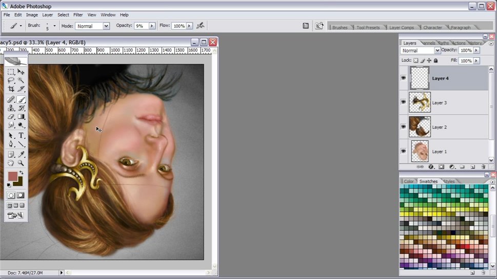Click the background color swatch
Image resolution: width=497 pixels, height=279 pixels.
pos(19,183)
